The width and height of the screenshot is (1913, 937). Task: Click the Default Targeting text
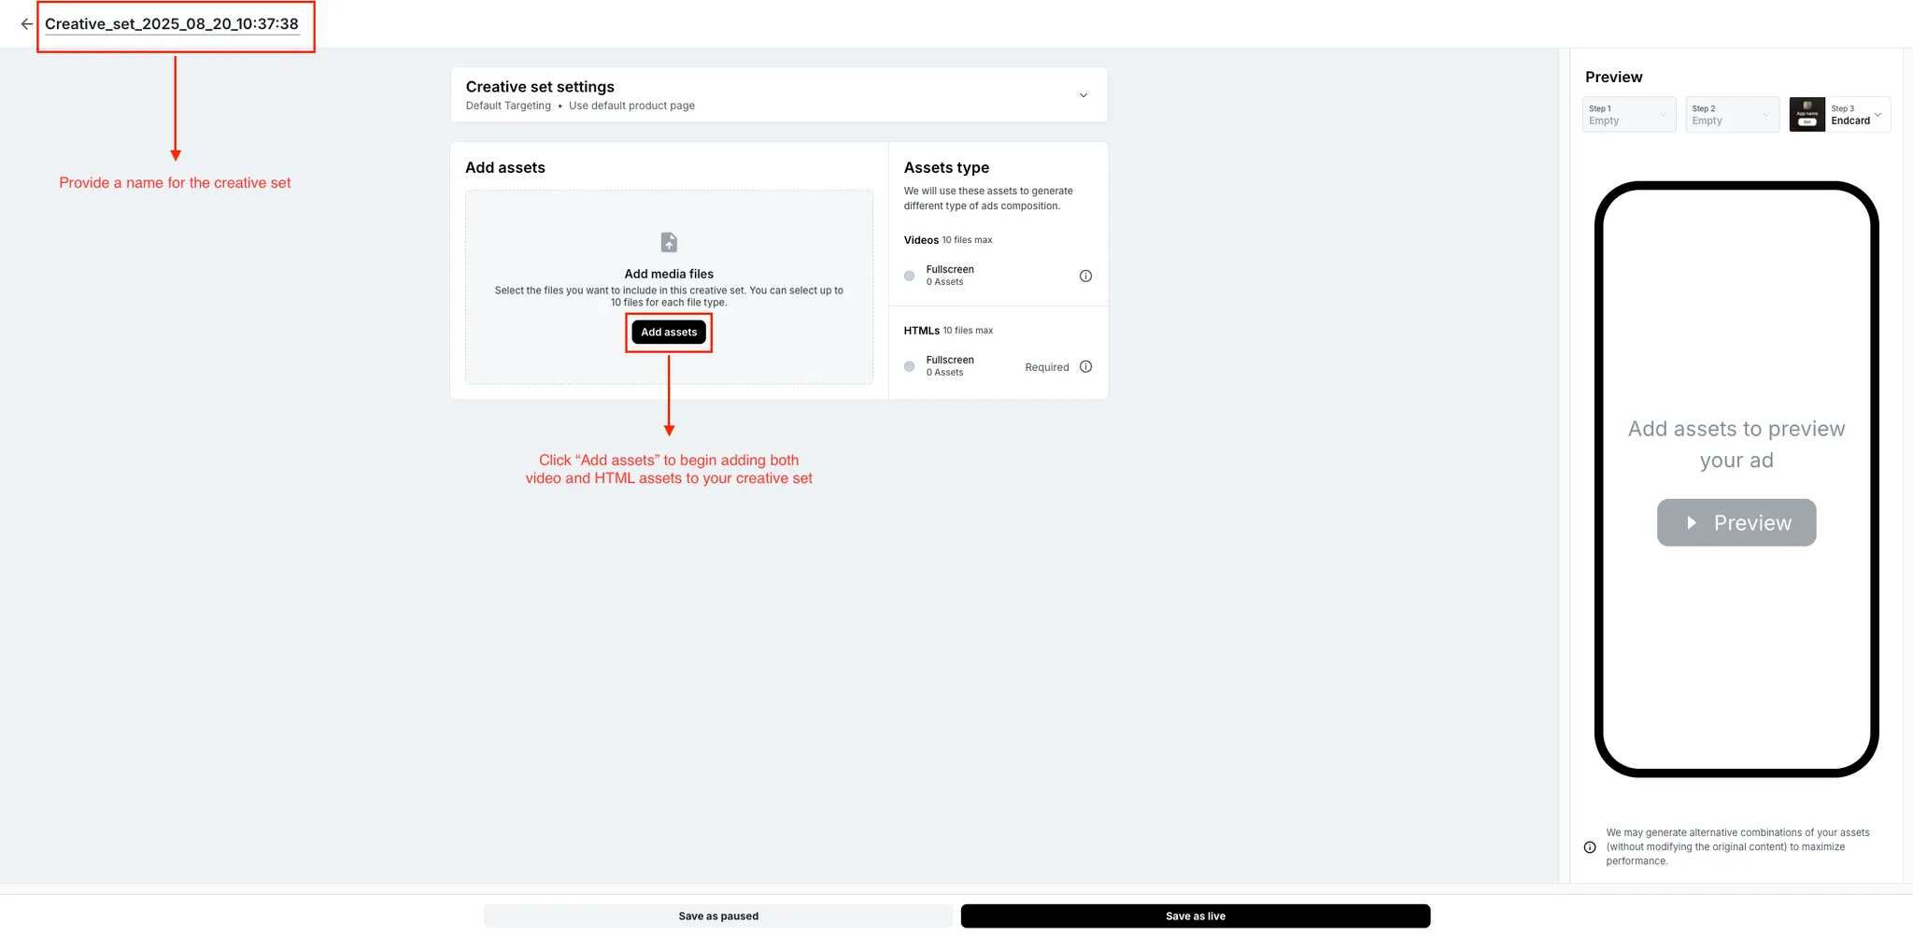tap(508, 106)
